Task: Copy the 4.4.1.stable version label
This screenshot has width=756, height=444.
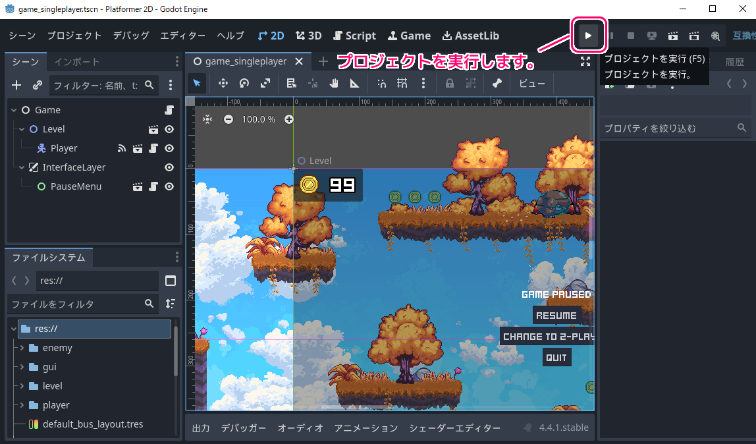Action: coord(564,428)
